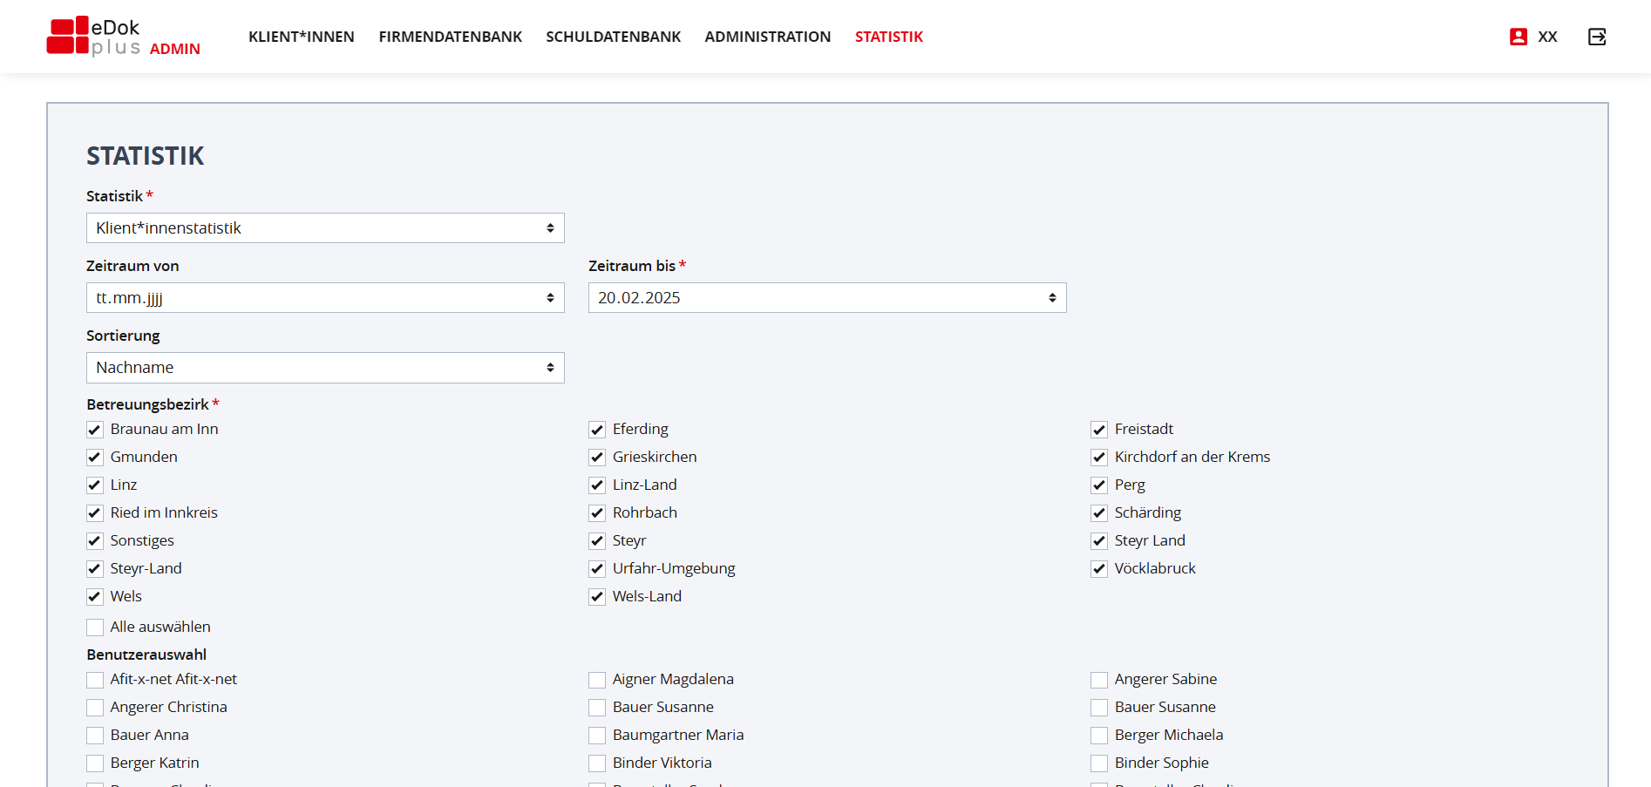Viewport: 1651px width, 787px height.
Task: Click the logout icon
Action: point(1596,37)
